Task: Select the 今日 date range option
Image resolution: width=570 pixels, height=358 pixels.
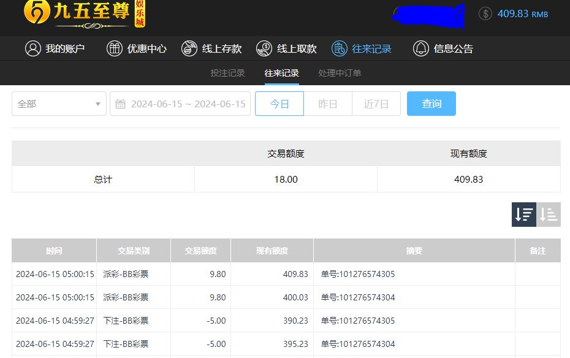Action: pos(279,104)
